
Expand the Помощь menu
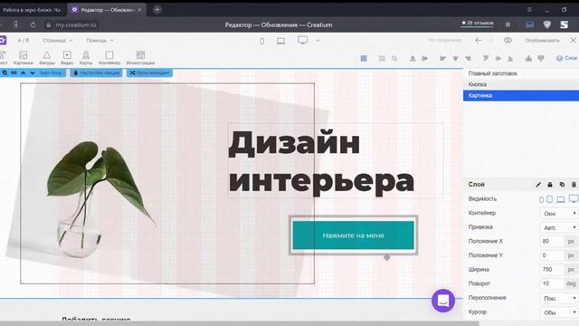pos(100,40)
